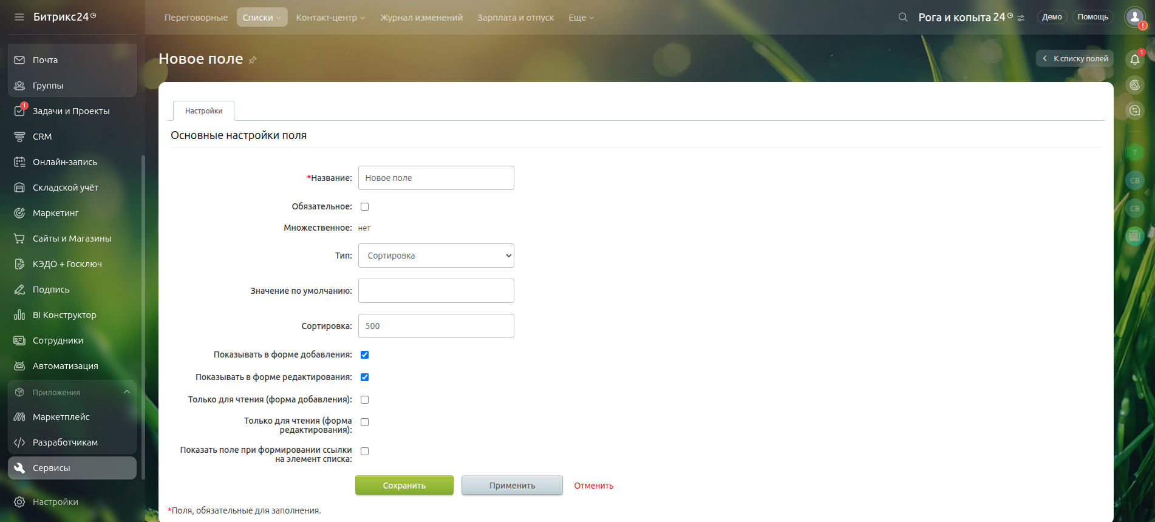Click the Название input field
This screenshot has height=522, width=1155.
click(436, 178)
